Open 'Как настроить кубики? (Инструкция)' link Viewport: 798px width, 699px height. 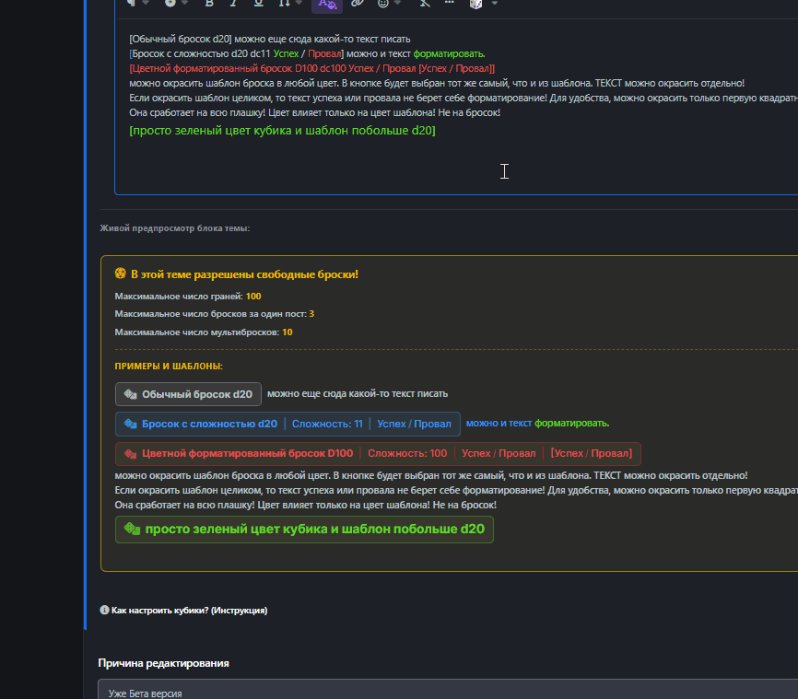click(189, 610)
